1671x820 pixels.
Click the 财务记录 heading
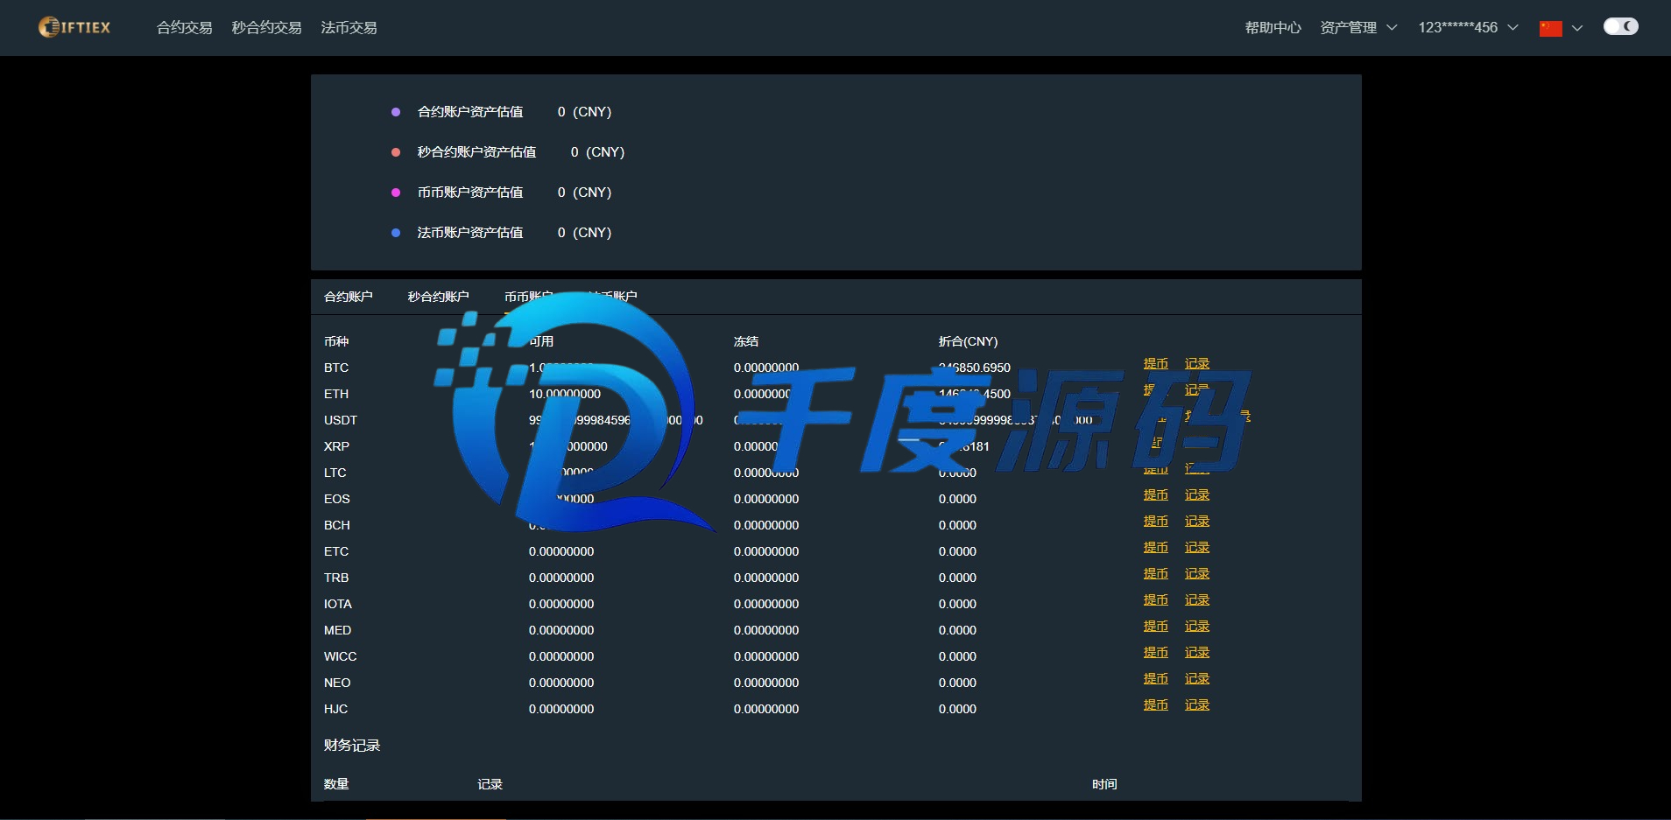click(x=352, y=746)
